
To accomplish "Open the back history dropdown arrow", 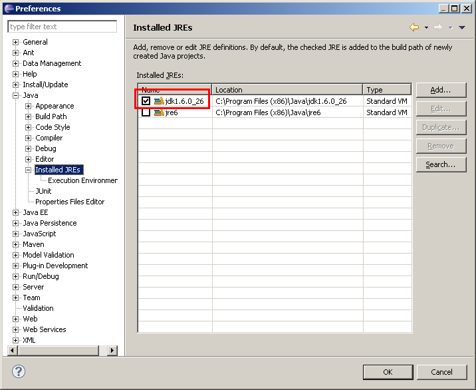I will click(426, 28).
